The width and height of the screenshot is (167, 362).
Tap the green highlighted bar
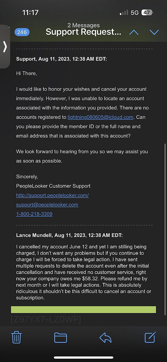tap(83, 309)
